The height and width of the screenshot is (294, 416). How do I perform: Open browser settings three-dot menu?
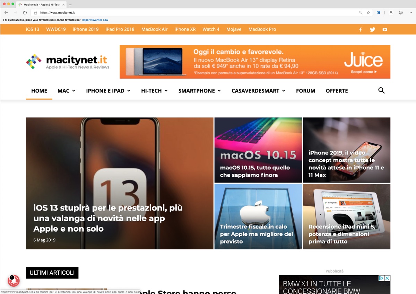[410, 12]
